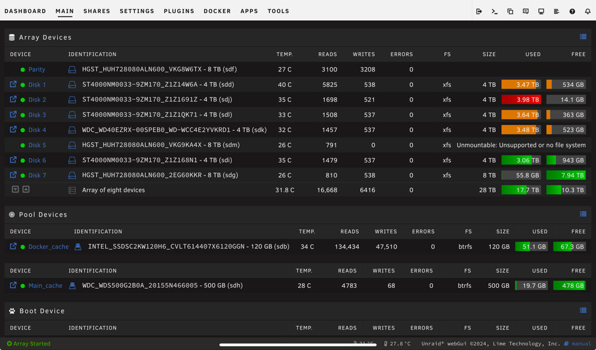Open the file manager icon in header
The width and height of the screenshot is (596, 350).
[x=510, y=11]
